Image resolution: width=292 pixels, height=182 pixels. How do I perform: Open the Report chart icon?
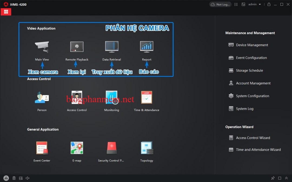[147, 47]
